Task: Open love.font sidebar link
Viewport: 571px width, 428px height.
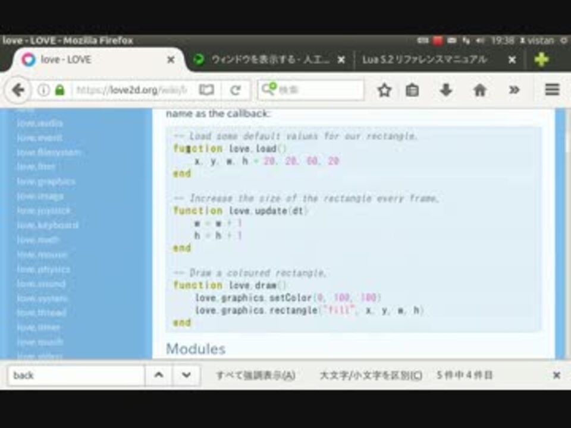Action: click(x=36, y=166)
